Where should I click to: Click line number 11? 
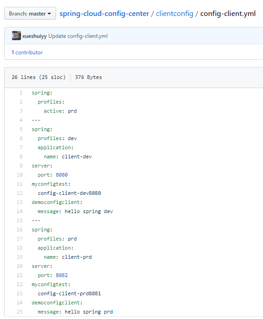[20, 184]
